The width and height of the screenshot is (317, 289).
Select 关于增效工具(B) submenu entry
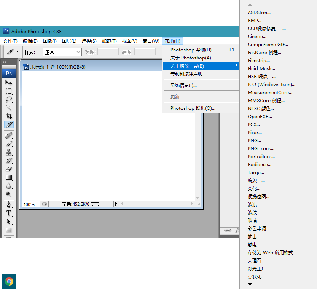point(201,66)
